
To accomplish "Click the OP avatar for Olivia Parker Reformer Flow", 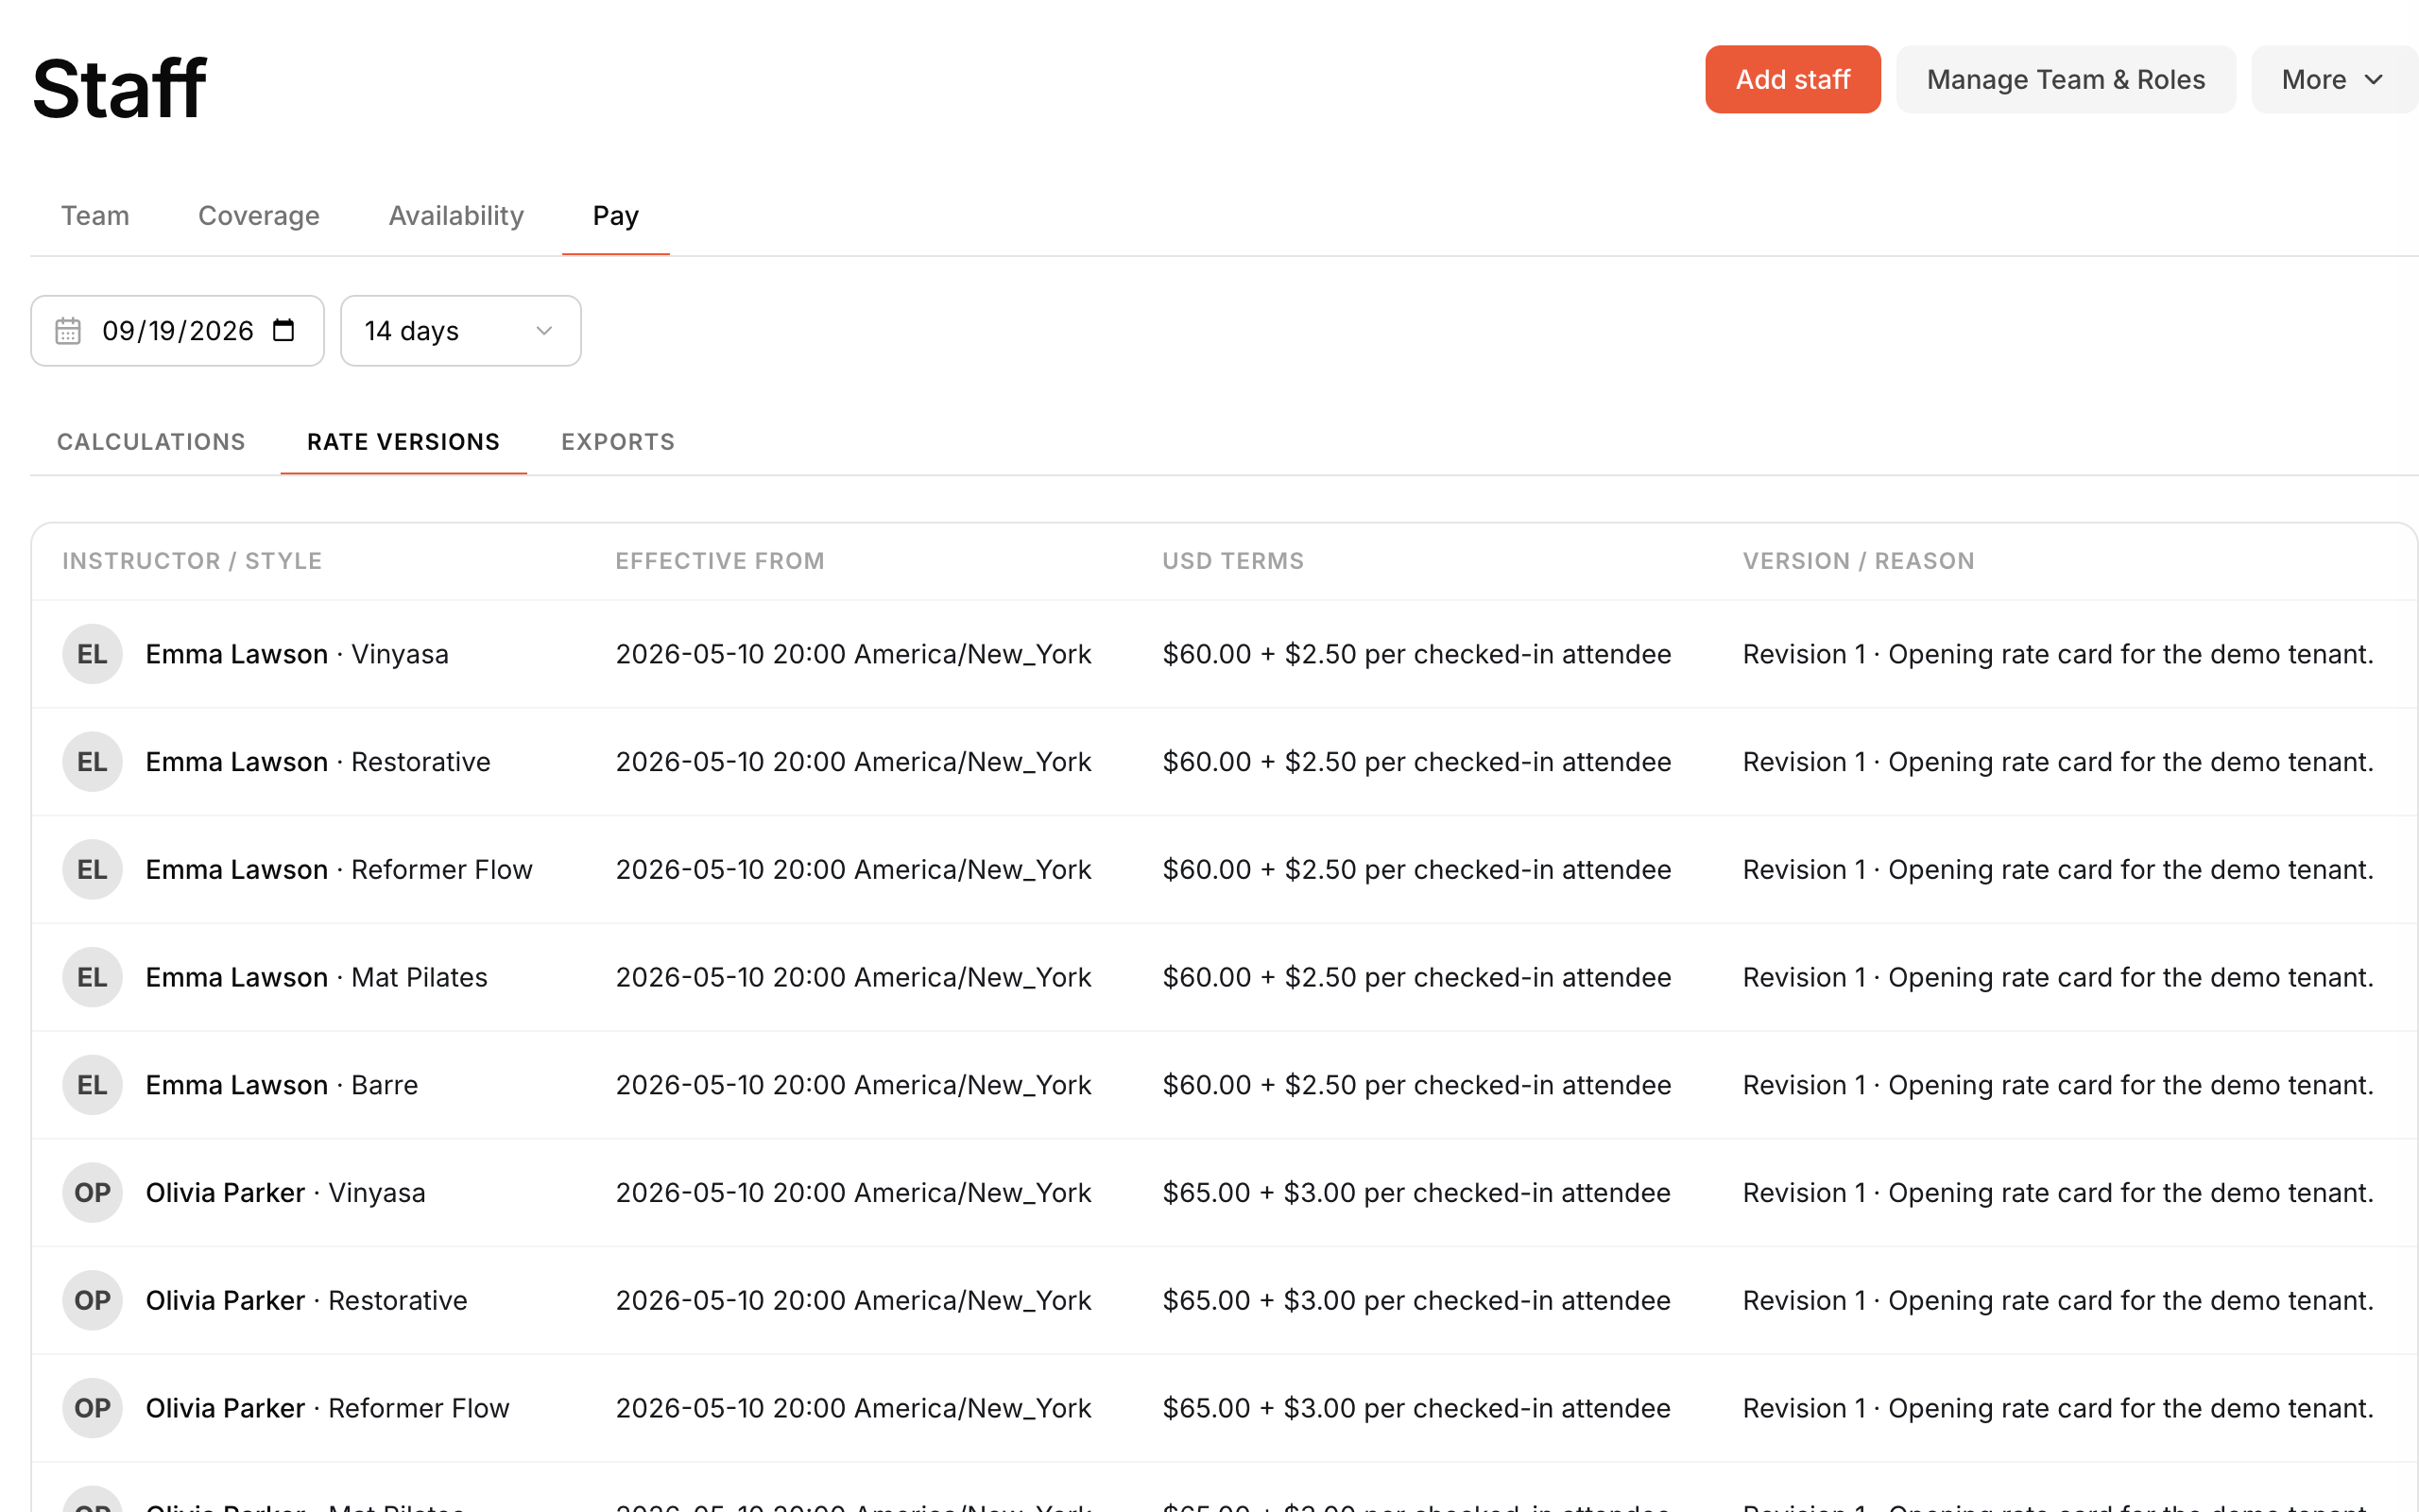I will (x=92, y=1408).
